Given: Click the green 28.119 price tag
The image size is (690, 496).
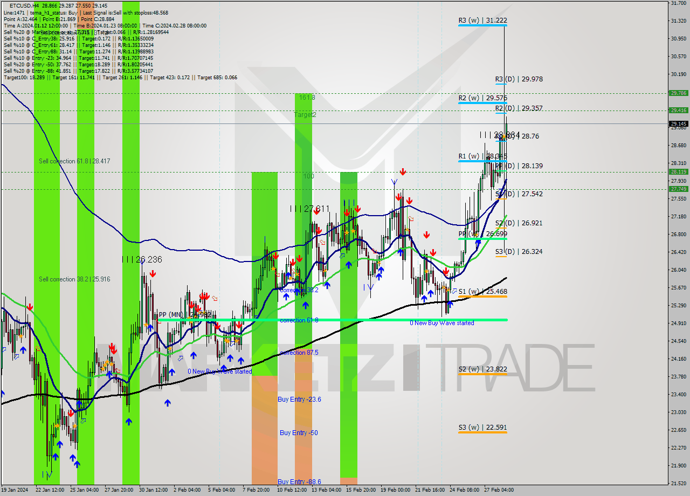Looking at the screenshot, I should tap(678, 172).
